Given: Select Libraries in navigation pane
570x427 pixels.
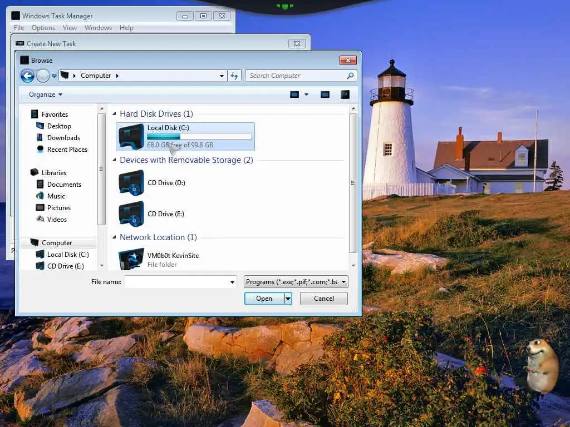Looking at the screenshot, I should coord(54,173).
